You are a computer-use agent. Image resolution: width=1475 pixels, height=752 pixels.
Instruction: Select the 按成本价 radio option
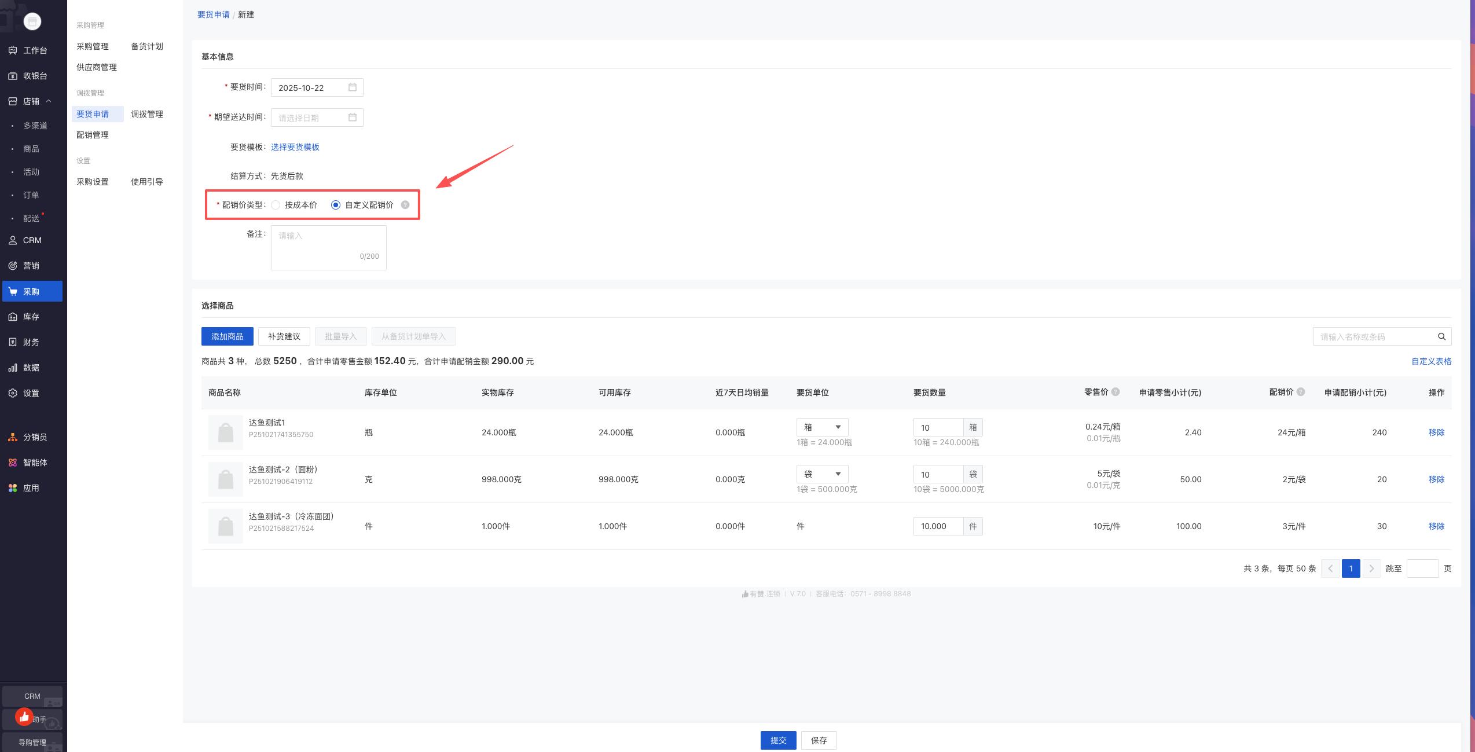(x=276, y=205)
